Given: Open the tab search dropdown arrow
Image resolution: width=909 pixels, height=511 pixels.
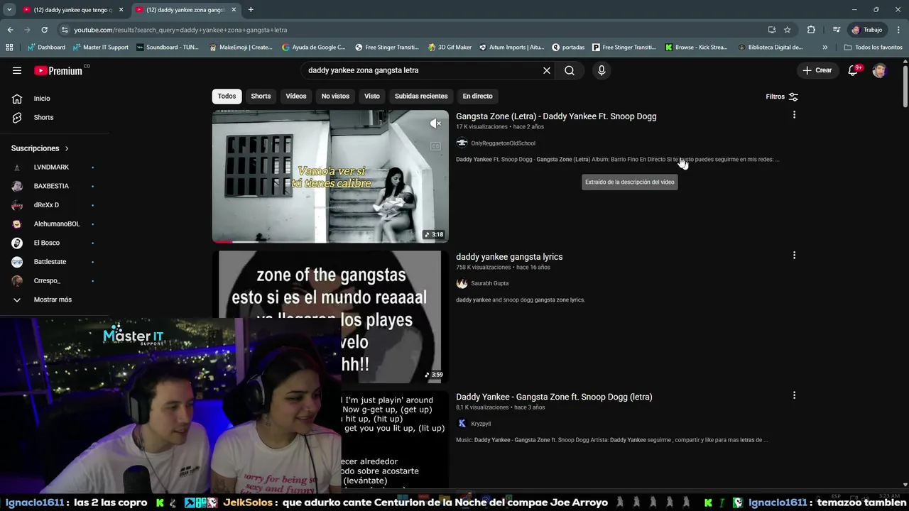Looking at the screenshot, I should coord(9,10).
